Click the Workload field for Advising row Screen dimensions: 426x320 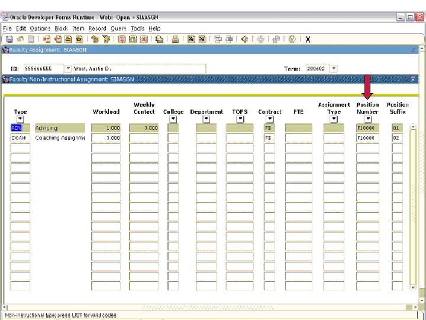[106, 128]
